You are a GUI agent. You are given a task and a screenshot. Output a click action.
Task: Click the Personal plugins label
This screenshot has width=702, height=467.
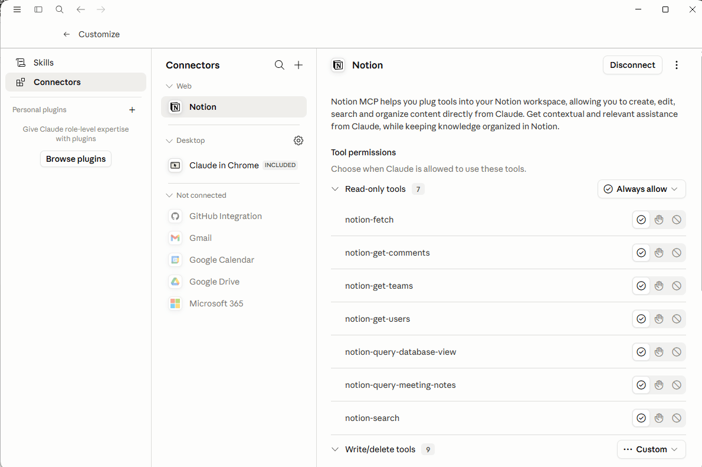click(x=40, y=110)
